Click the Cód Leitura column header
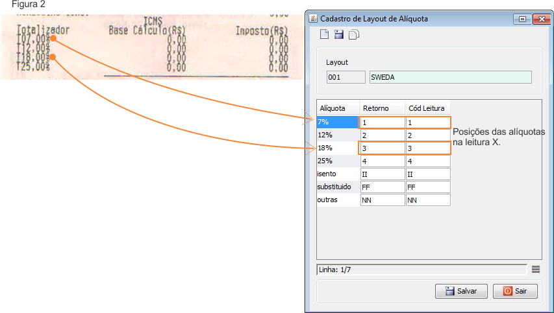Viewport: 554px width, 313px height. (x=427, y=108)
